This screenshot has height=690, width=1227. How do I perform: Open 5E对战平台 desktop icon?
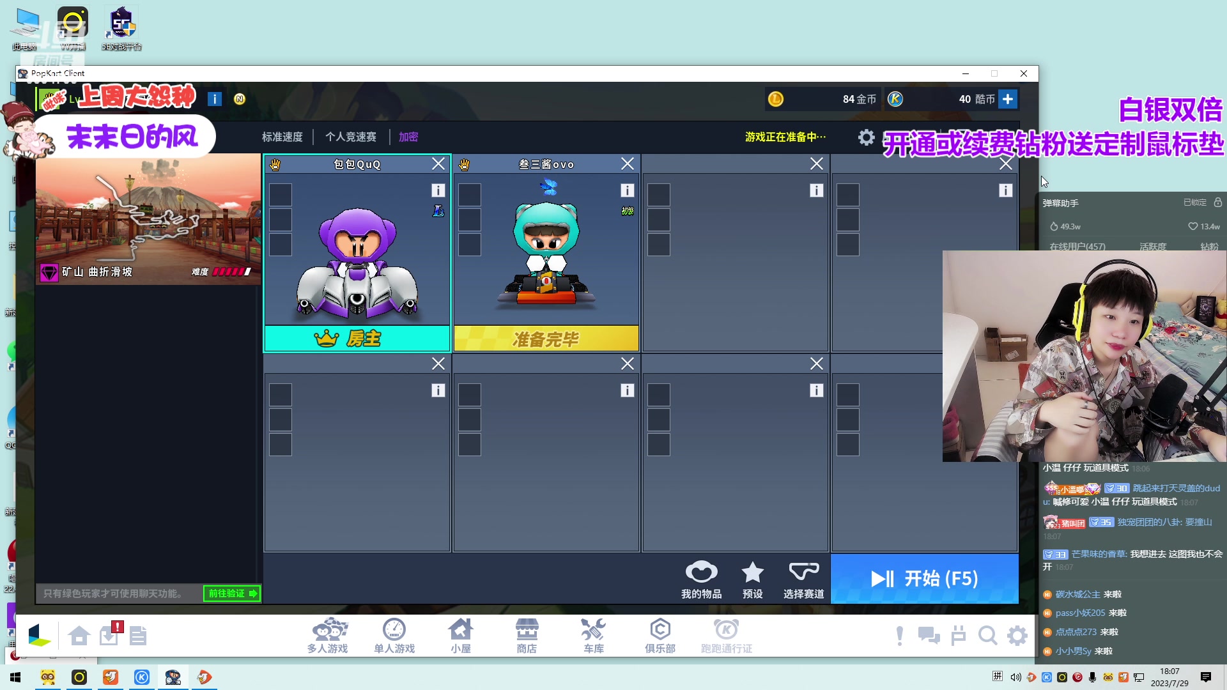(121, 29)
